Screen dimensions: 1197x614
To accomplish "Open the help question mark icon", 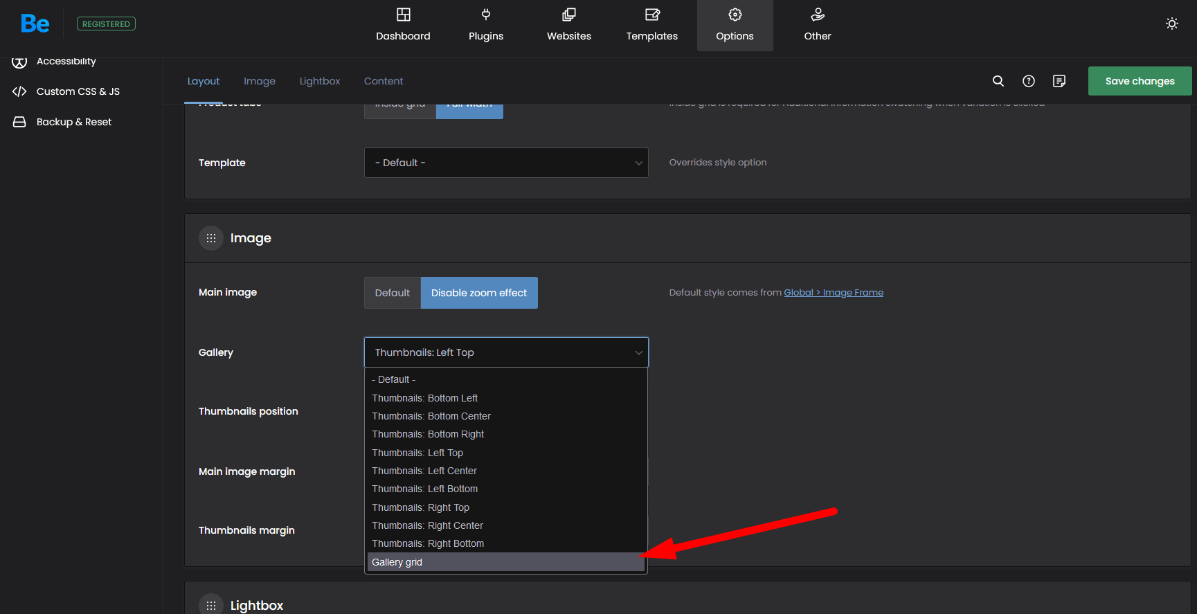I will 1029,81.
